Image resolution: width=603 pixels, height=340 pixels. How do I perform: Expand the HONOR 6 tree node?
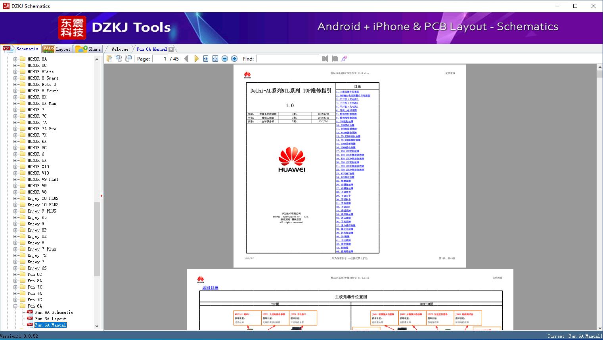(x=15, y=154)
